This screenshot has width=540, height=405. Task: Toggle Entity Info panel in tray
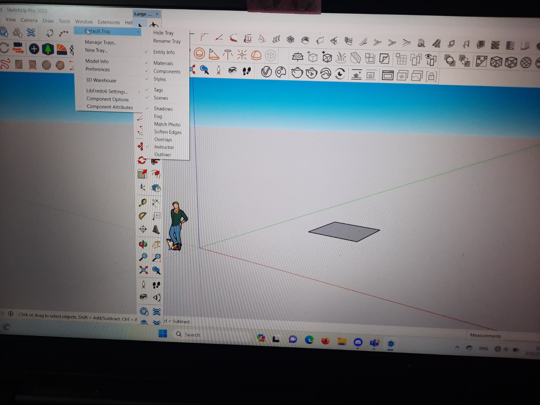pyautogui.click(x=164, y=52)
